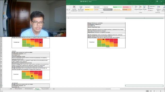165x92 pixels.
Task: Click the Autosuma sigma icon
Action: click(x=148, y=6)
